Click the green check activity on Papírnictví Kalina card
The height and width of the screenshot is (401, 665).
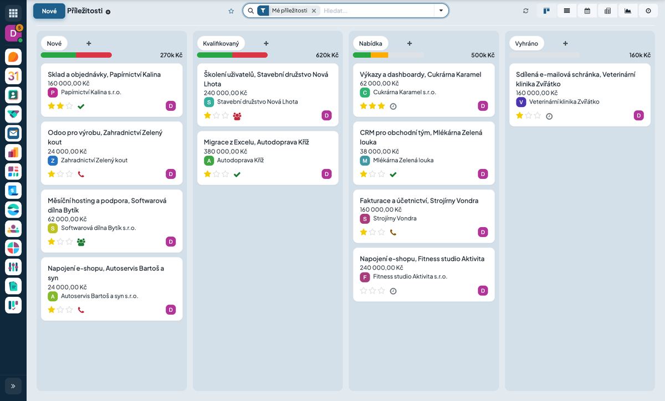81,106
